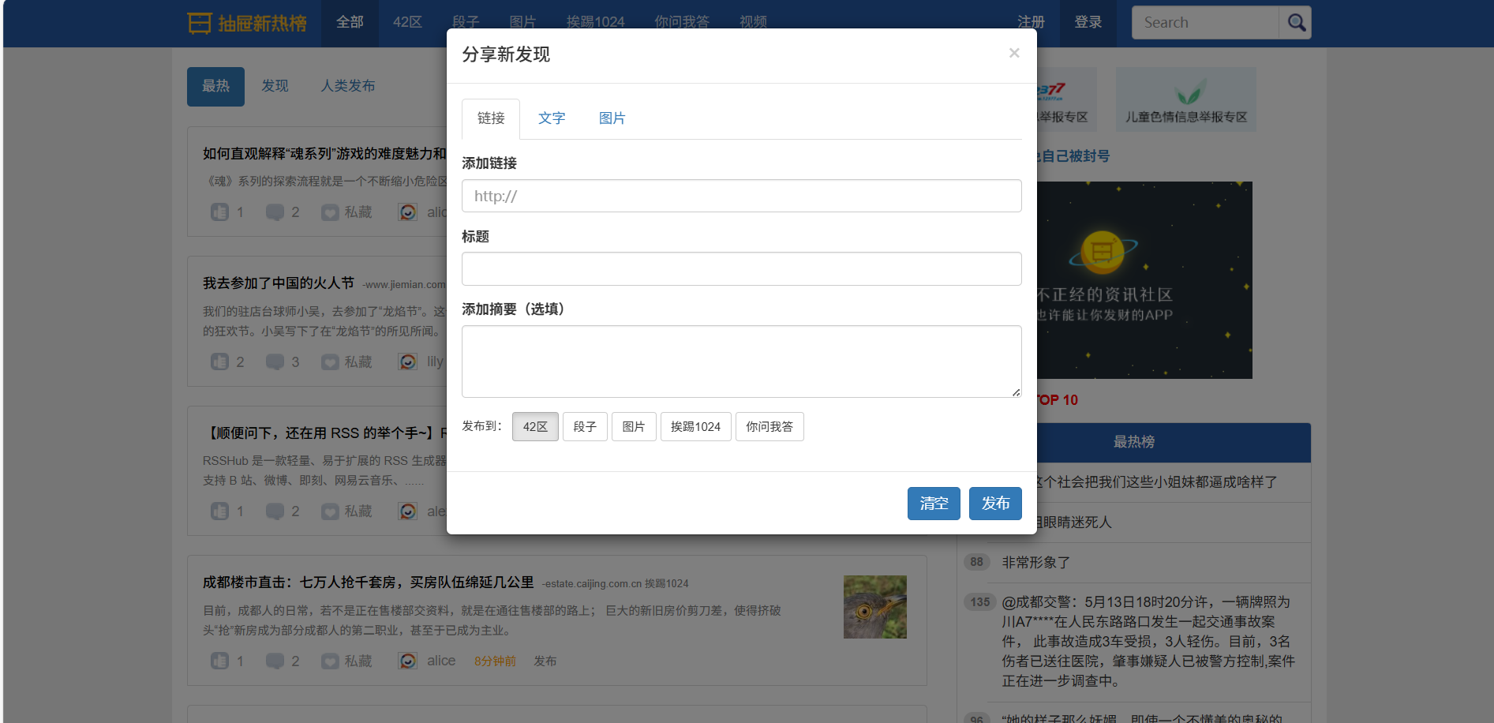1494x723 pixels.
Task: Close the share dialog with X
Action: [1014, 53]
